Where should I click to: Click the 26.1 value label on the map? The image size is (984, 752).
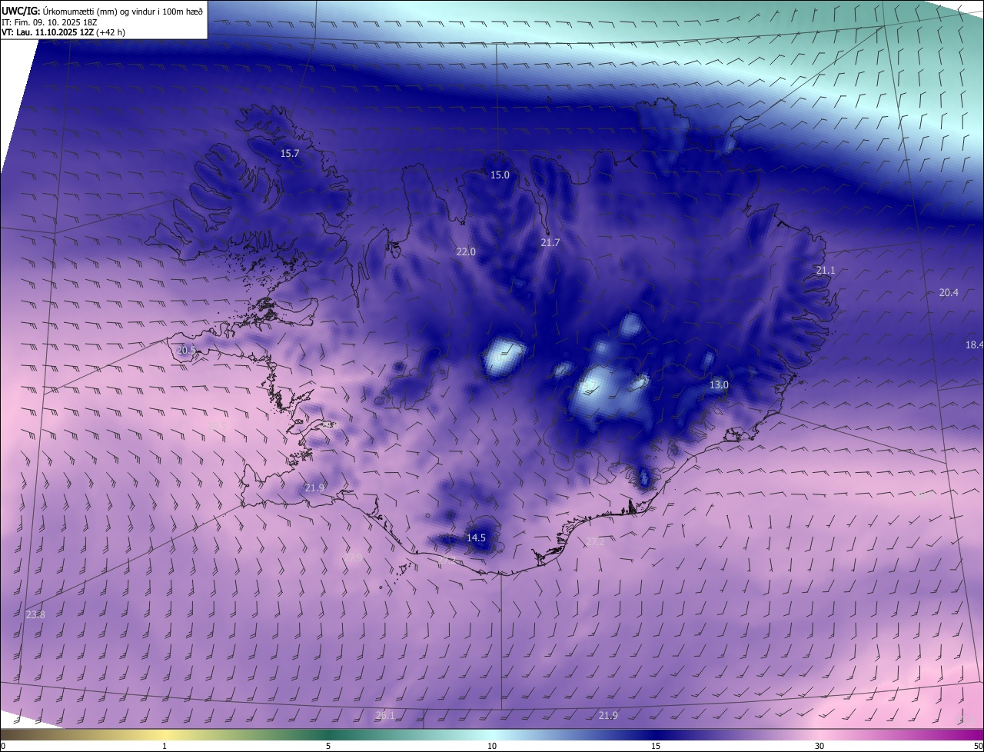tap(385, 716)
